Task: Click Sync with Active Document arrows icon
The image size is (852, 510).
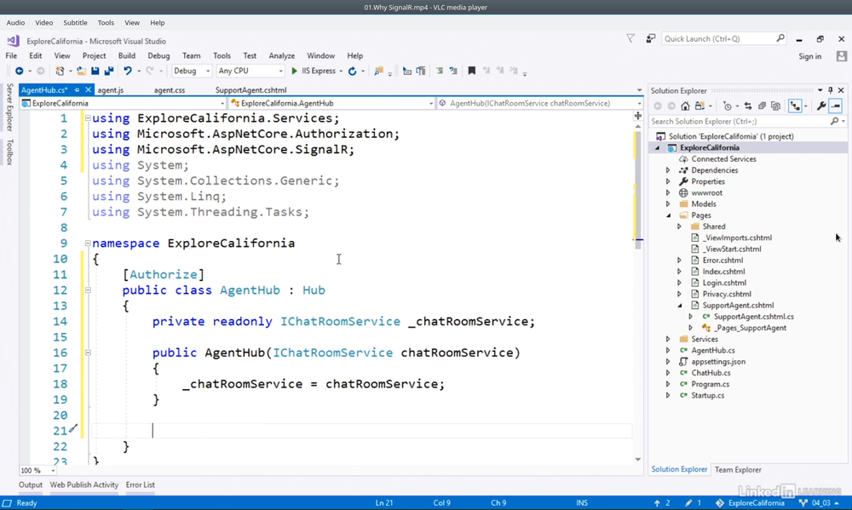Action: coord(748,106)
